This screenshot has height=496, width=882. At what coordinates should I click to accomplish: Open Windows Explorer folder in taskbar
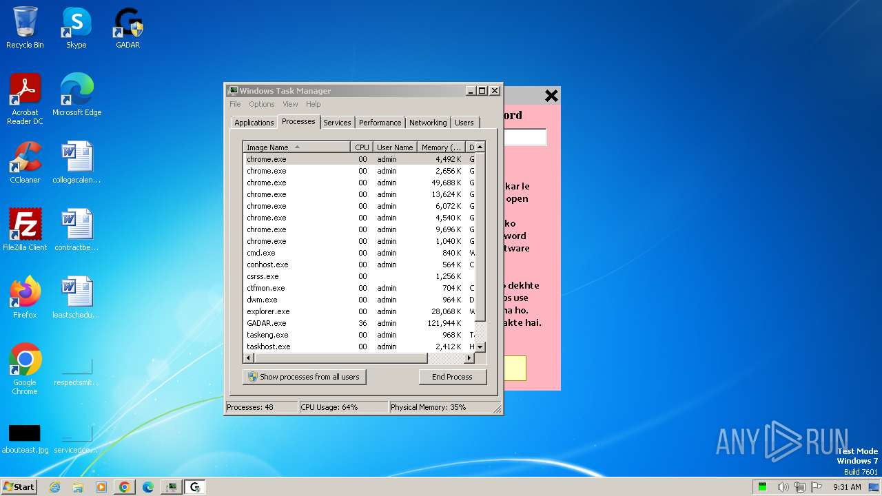tap(78, 487)
